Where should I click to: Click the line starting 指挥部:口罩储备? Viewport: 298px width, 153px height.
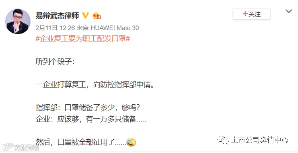pyautogui.click(x=88, y=108)
